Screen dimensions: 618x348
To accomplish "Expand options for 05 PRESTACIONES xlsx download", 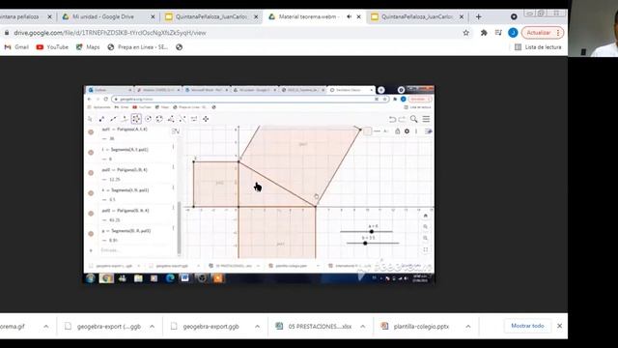I will point(363,327).
